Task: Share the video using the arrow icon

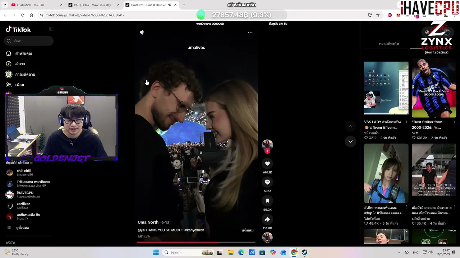Action: [x=267, y=219]
